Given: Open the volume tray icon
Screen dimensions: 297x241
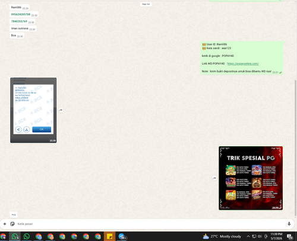Looking at the screenshot, I should [x=260, y=236].
